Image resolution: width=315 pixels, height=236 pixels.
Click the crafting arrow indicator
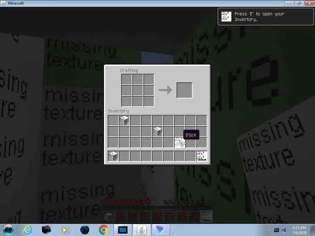[x=165, y=90]
